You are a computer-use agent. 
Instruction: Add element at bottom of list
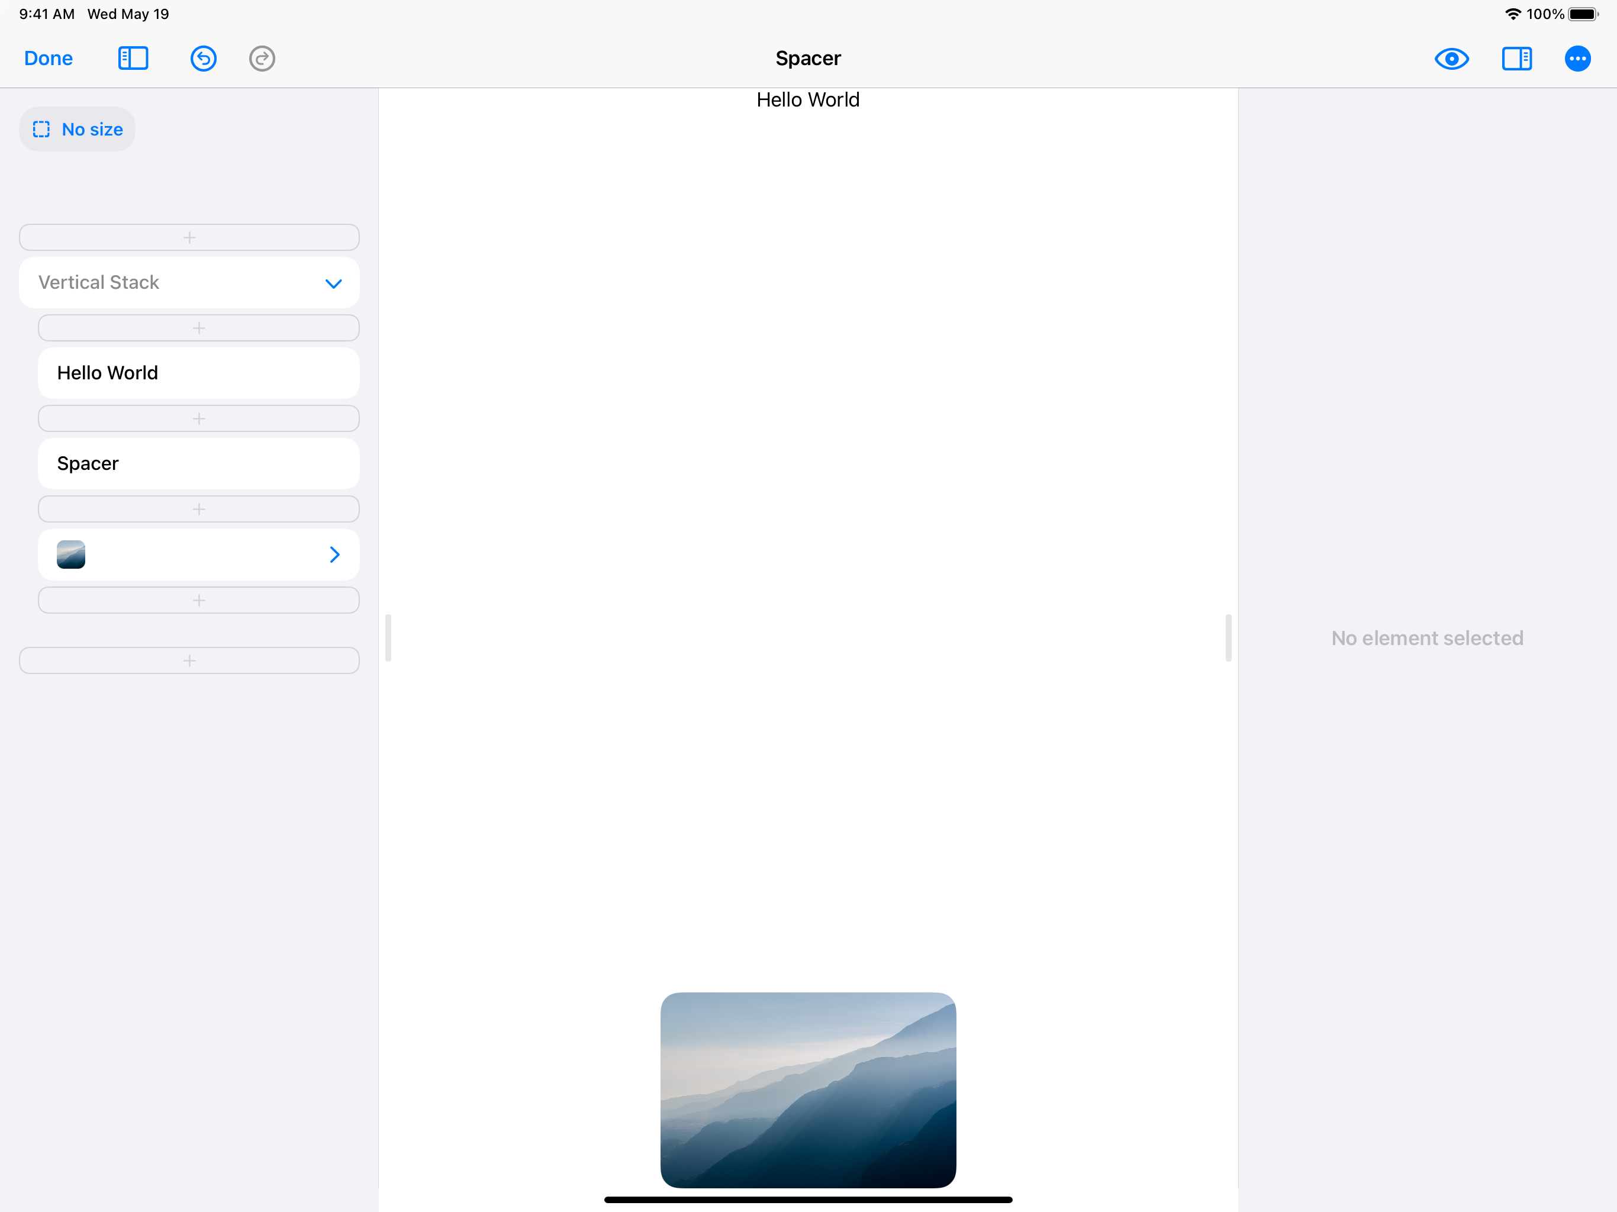point(189,661)
